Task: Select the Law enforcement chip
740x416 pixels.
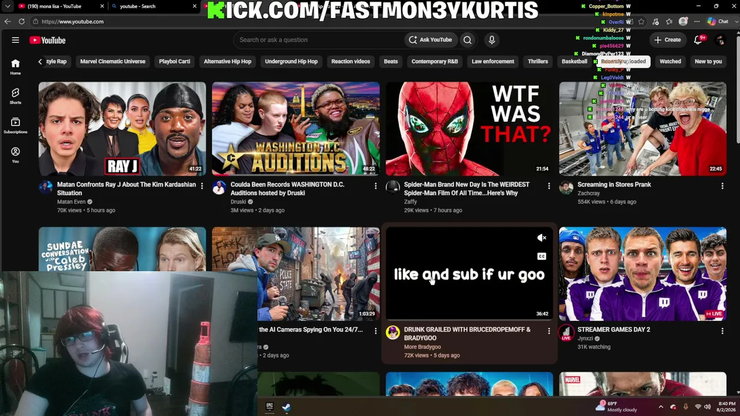Action: 493,61
